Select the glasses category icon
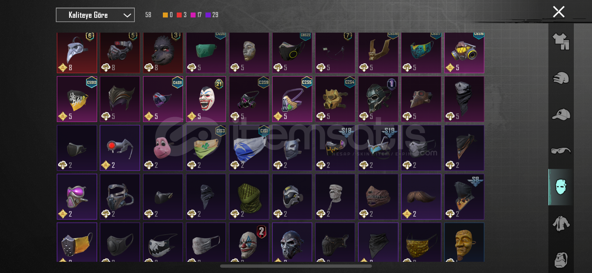Viewport: 592px width, 273px height. (x=561, y=151)
